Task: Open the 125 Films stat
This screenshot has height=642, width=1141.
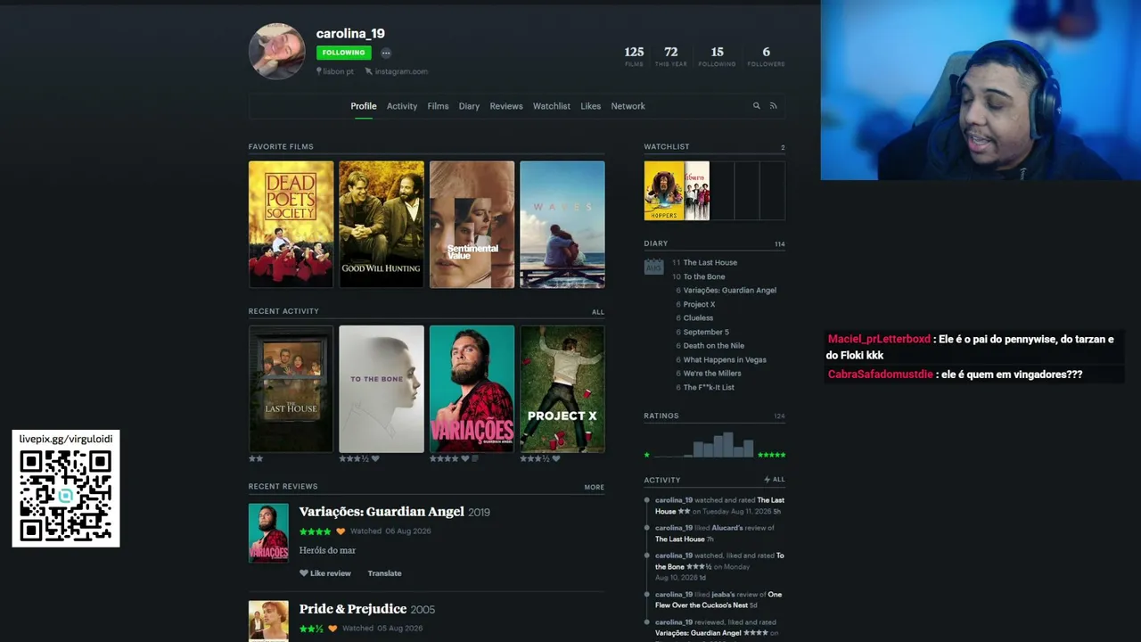Action: (x=634, y=56)
